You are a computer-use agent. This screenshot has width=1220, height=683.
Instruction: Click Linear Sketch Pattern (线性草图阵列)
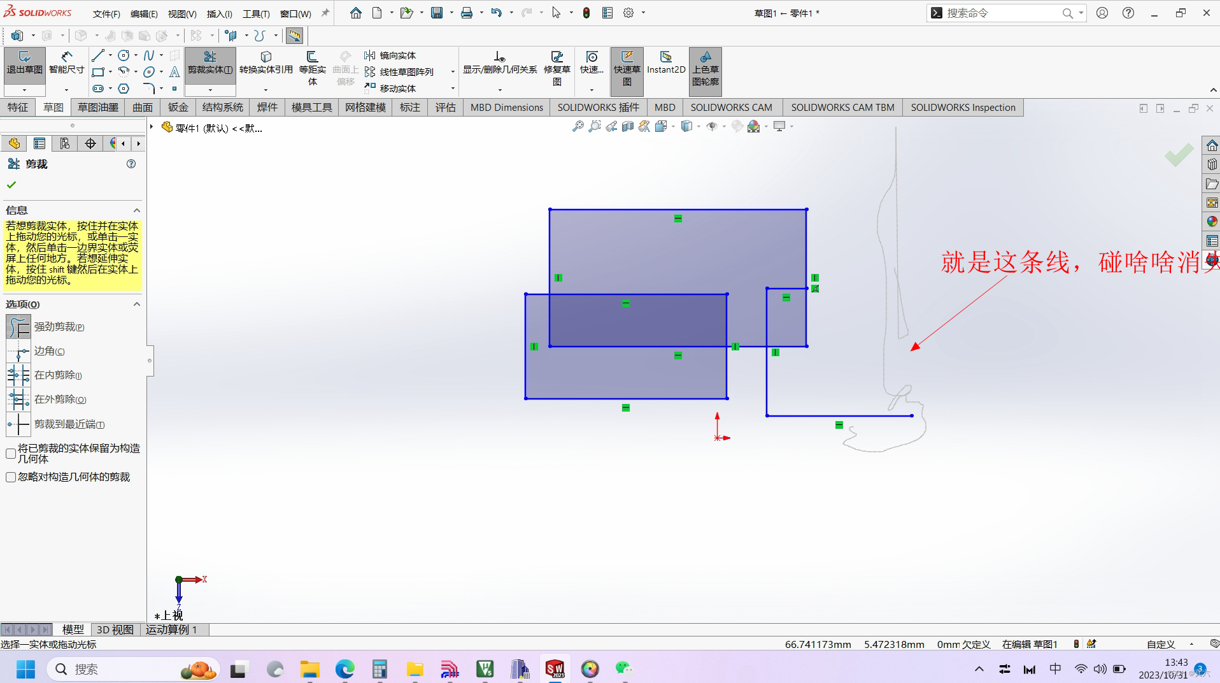[399, 72]
